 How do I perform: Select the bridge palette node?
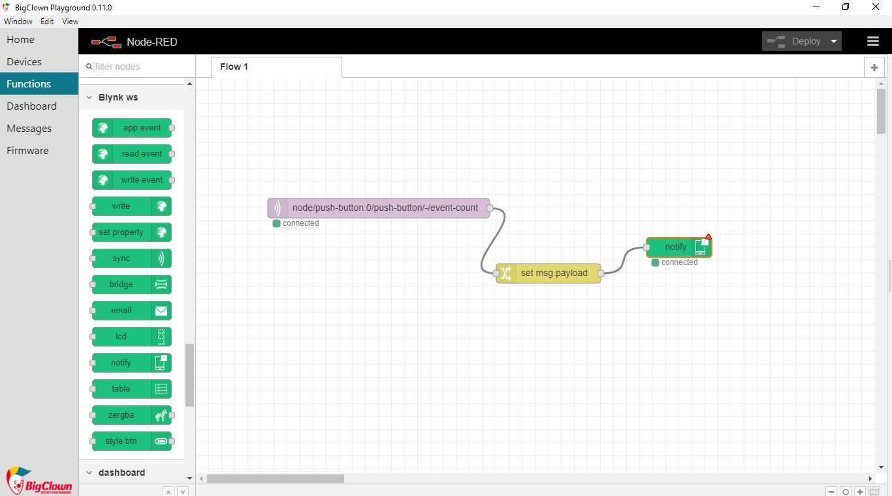click(132, 285)
